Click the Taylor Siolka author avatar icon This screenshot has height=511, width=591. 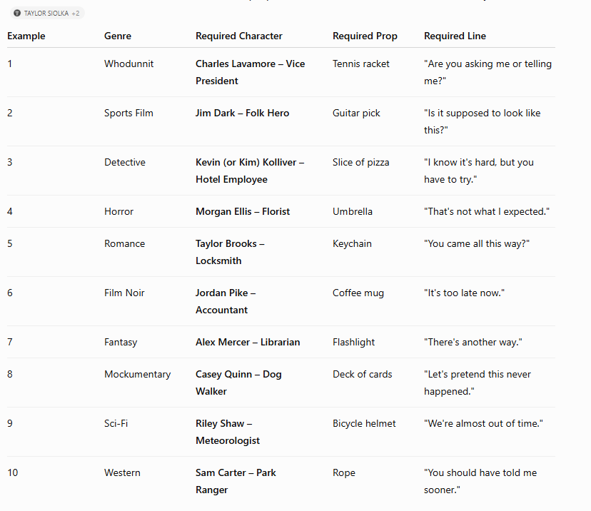coord(17,13)
